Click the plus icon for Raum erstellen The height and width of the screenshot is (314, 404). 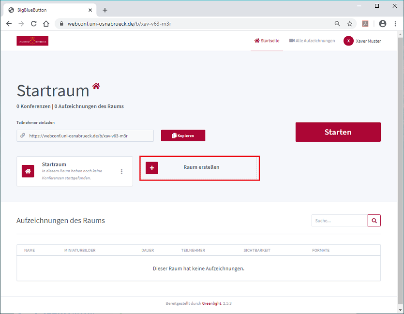pos(152,168)
